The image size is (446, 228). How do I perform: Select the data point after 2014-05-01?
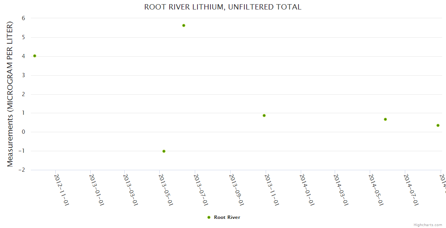coord(385,119)
